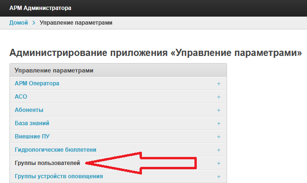
Task: Click Управление параметрами breadcrumb text
Action: pyautogui.click(x=76, y=23)
